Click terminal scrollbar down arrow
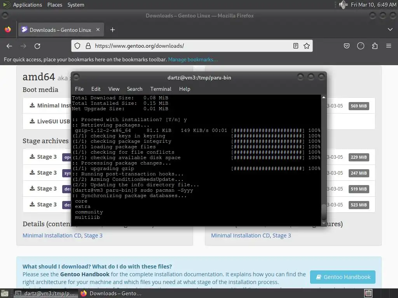The image size is (398, 298). click(x=324, y=223)
